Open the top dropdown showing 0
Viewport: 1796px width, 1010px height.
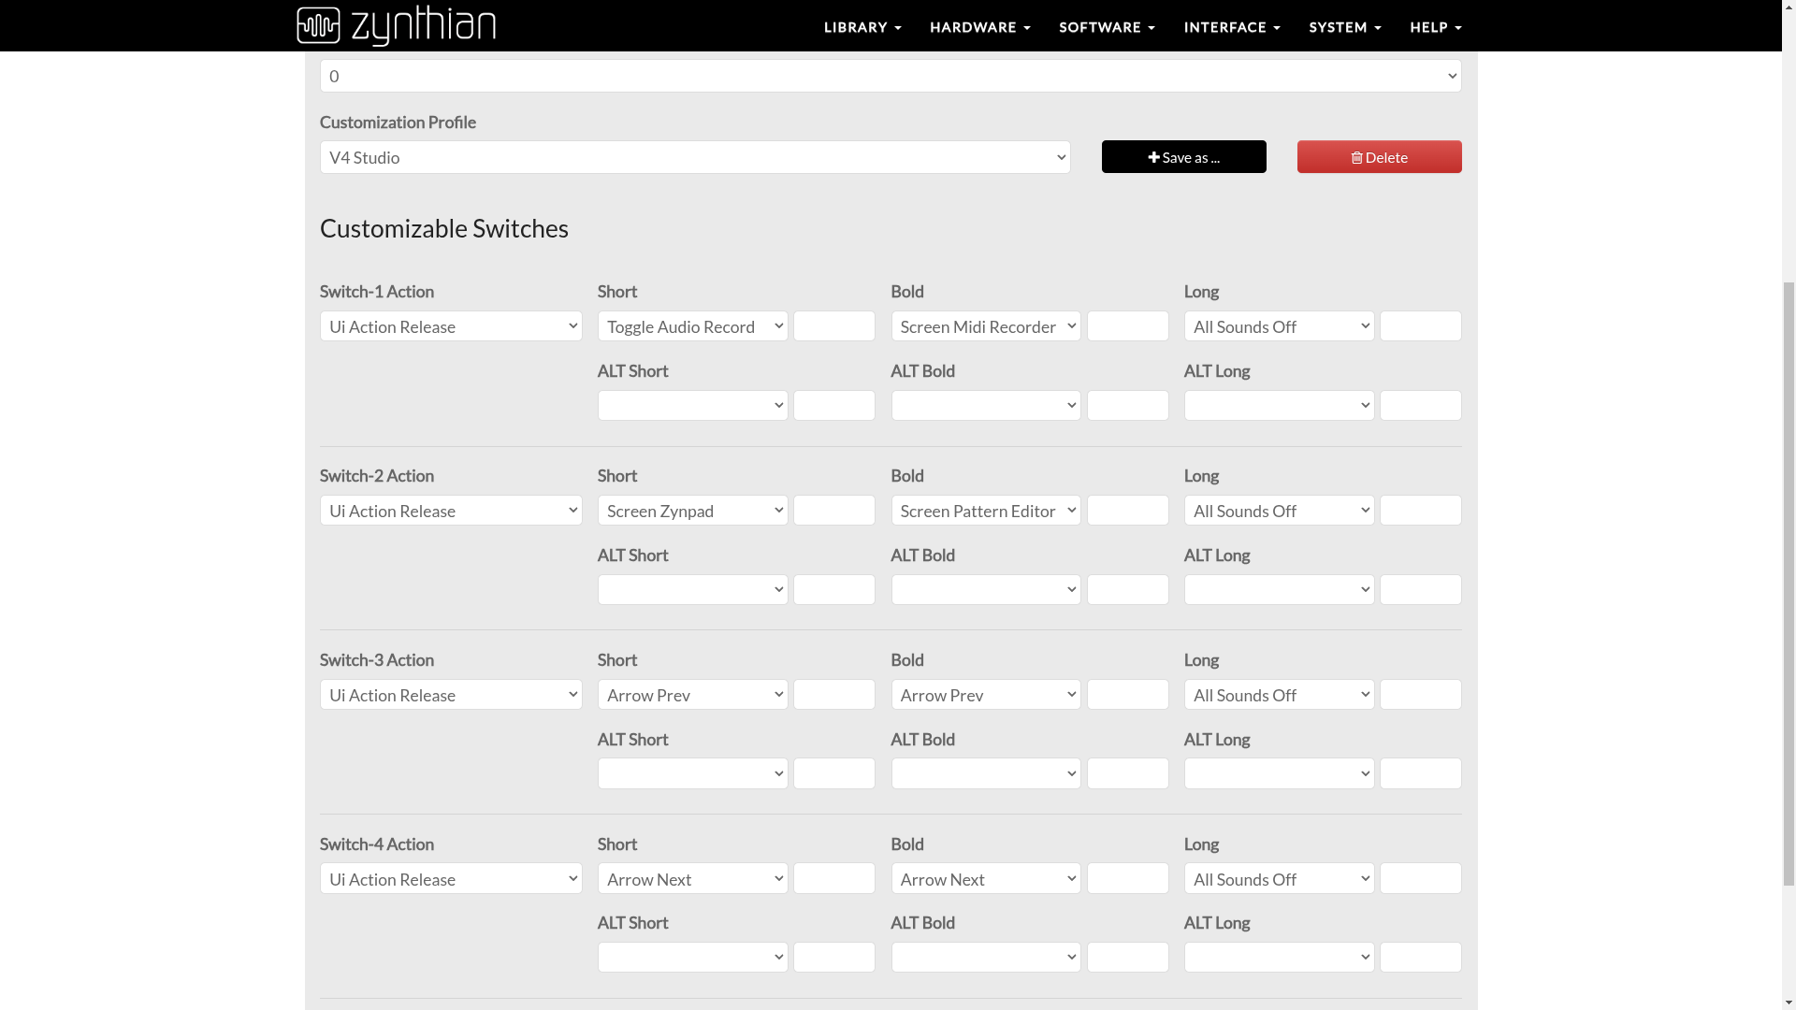tap(891, 76)
